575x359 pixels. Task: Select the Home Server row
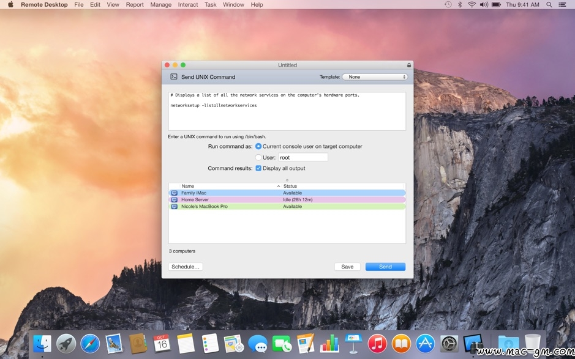(x=287, y=199)
